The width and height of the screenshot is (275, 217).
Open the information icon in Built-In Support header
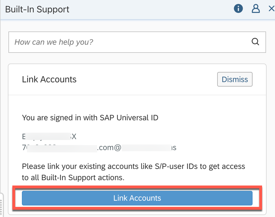coord(238,8)
